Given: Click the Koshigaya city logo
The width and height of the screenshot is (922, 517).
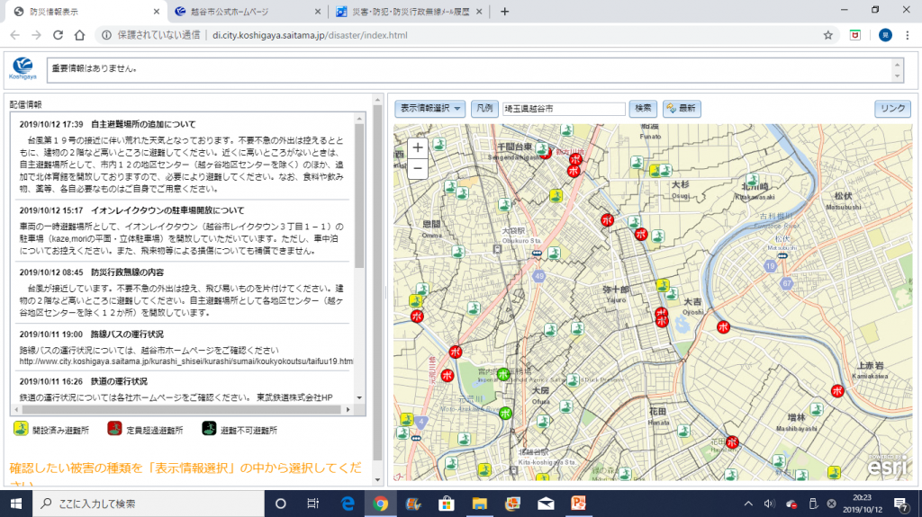Looking at the screenshot, I should (23, 68).
